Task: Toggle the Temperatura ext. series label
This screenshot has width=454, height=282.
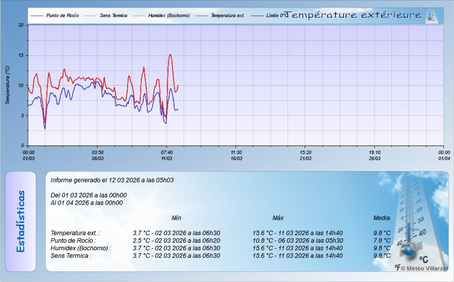Action: point(228,16)
